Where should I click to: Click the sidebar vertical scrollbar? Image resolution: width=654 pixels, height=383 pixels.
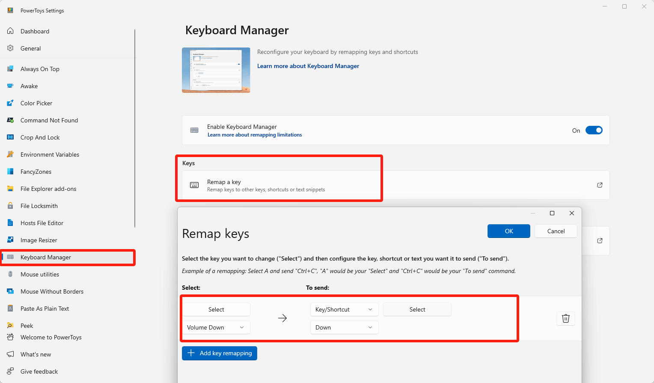[x=135, y=128]
